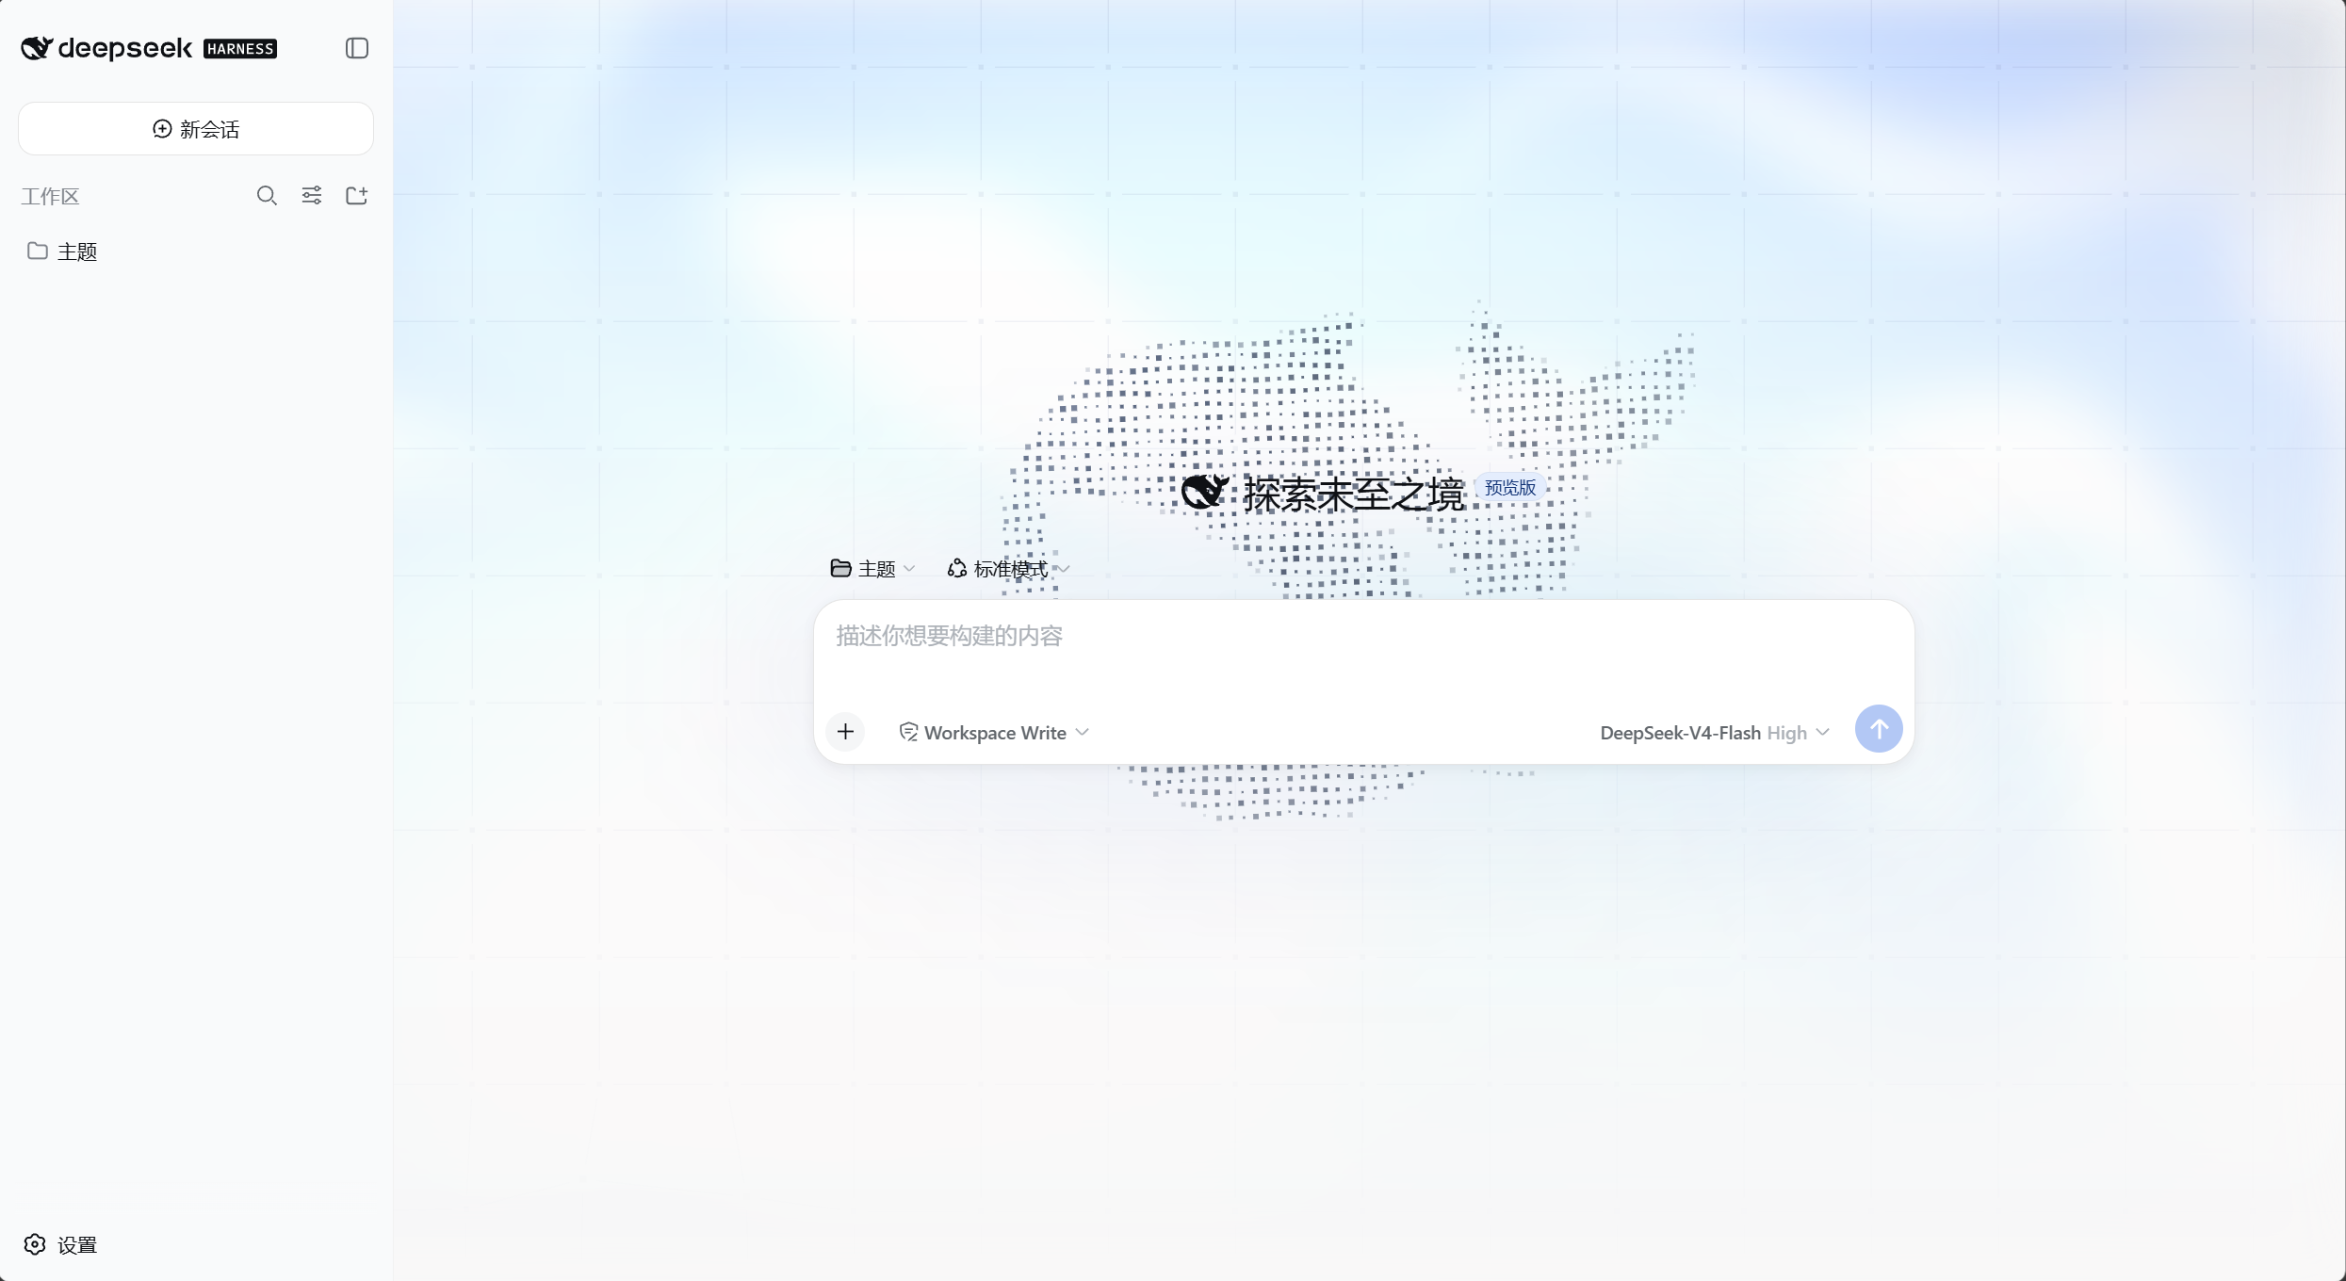The height and width of the screenshot is (1281, 2346).
Task: Click the 探索未至之境 headline
Action: point(1353,494)
